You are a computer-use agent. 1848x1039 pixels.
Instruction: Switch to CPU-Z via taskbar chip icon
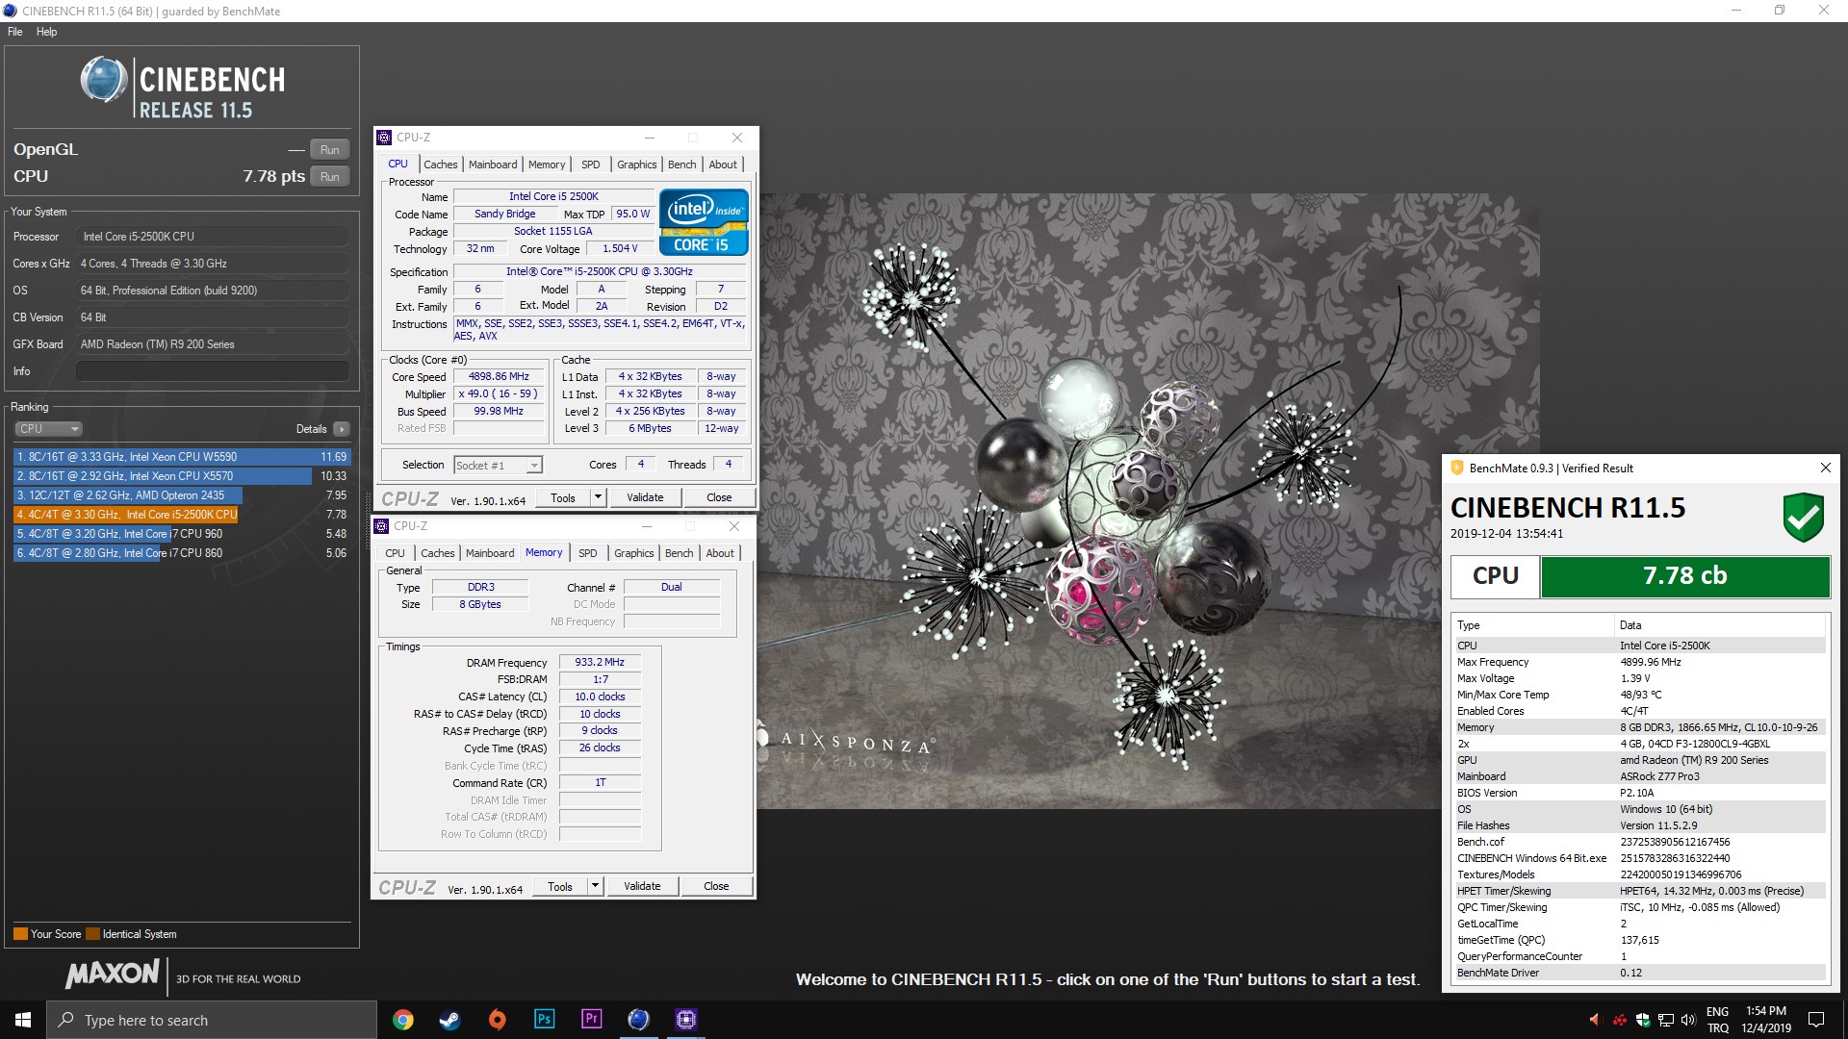point(685,1020)
